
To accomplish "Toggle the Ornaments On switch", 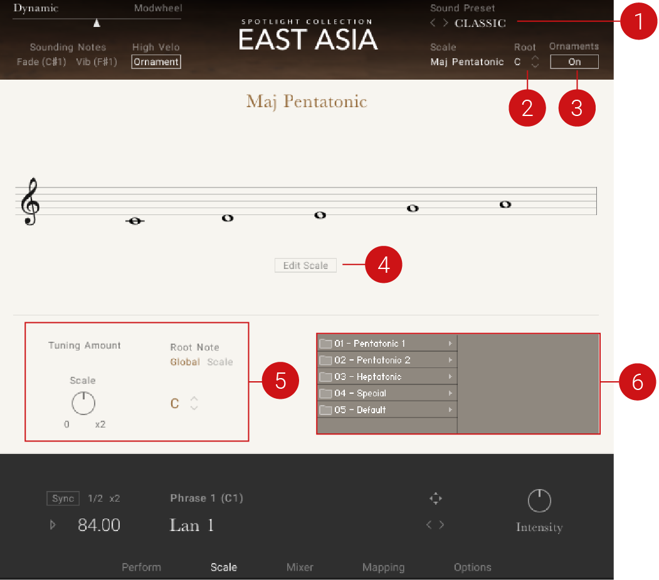I will (x=574, y=62).
